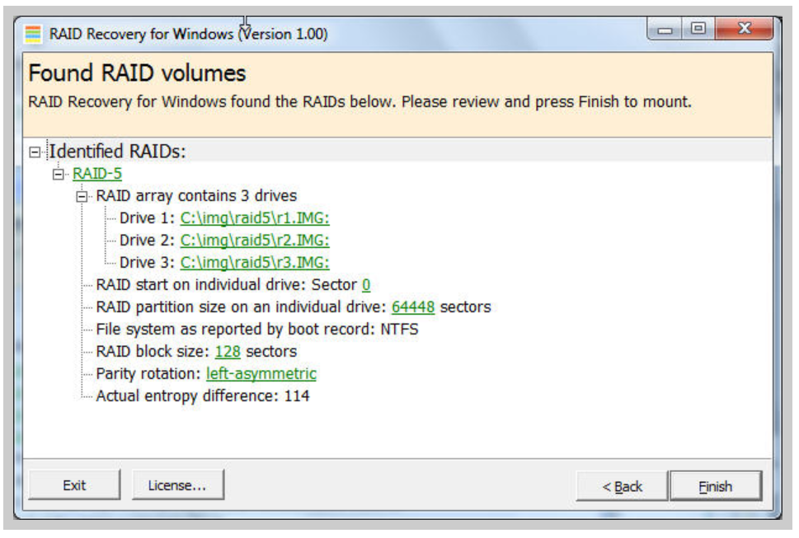Open the License... dialog button
The width and height of the screenshot is (799, 538).
(177, 485)
